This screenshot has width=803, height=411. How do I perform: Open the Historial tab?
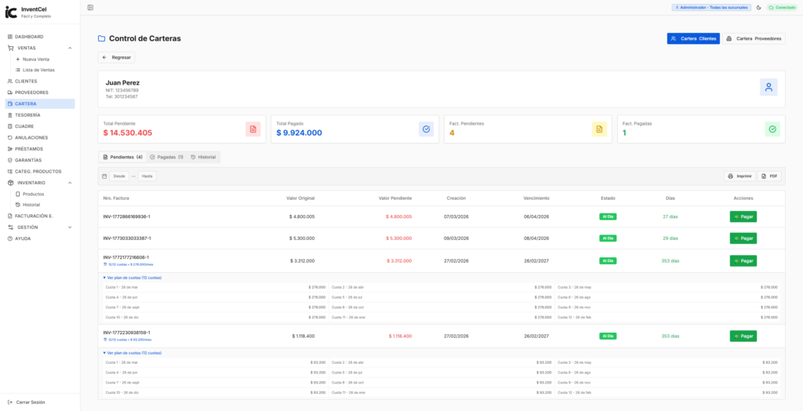point(203,157)
